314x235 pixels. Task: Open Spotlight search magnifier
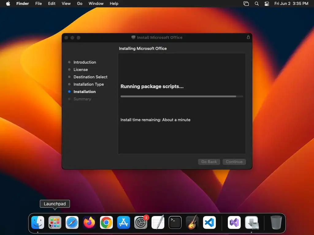(x=257, y=4)
